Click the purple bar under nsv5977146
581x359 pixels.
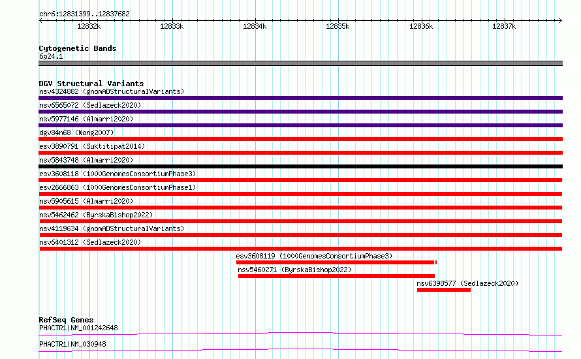click(x=300, y=125)
